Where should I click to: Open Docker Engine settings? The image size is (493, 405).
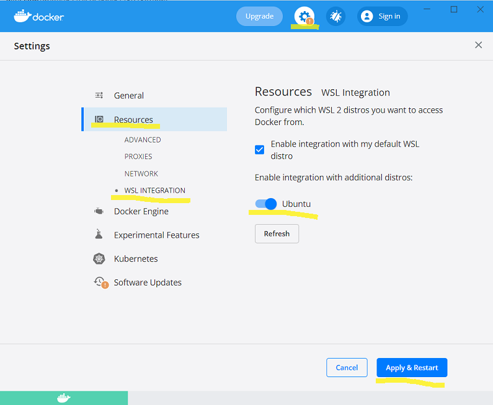pyautogui.click(x=141, y=211)
